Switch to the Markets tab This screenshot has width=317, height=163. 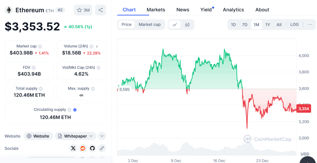(x=156, y=10)
